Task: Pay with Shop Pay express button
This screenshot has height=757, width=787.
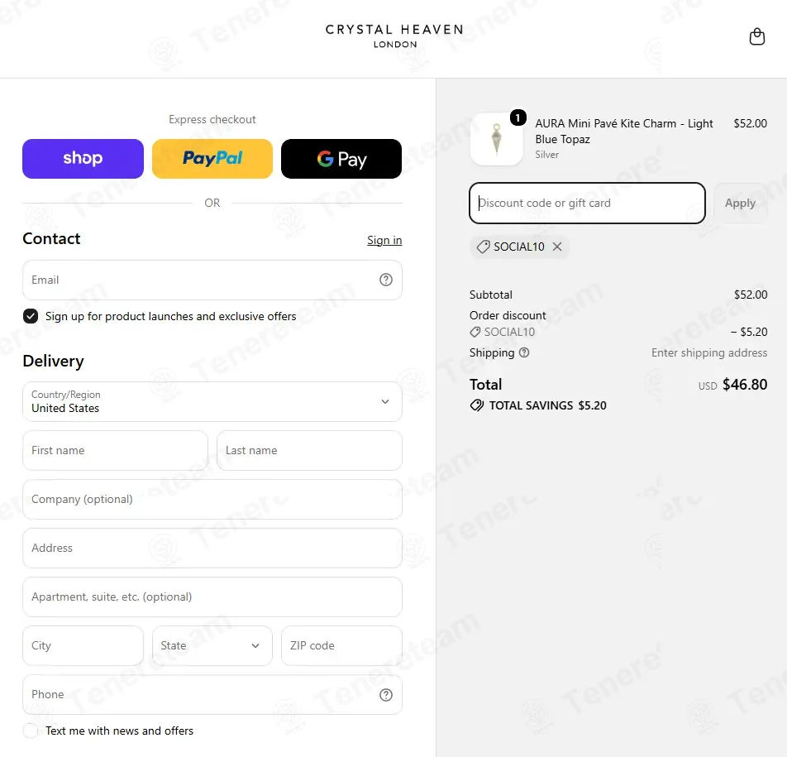Action: click(x=83, y=159)
